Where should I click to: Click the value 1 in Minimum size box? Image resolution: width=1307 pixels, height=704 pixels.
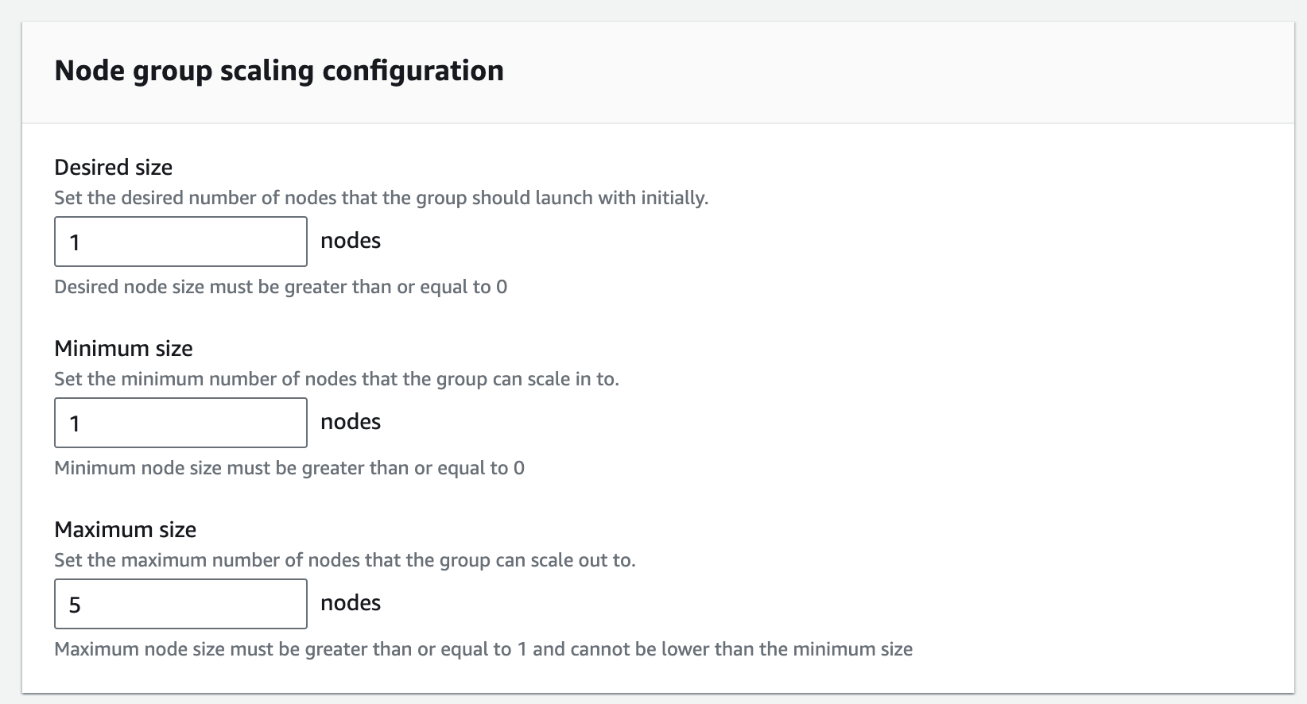pos(76,422)
